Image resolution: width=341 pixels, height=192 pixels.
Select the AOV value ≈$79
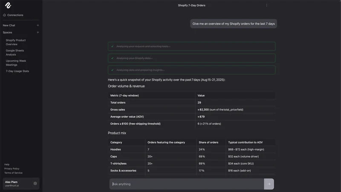[x=201, y=116]
